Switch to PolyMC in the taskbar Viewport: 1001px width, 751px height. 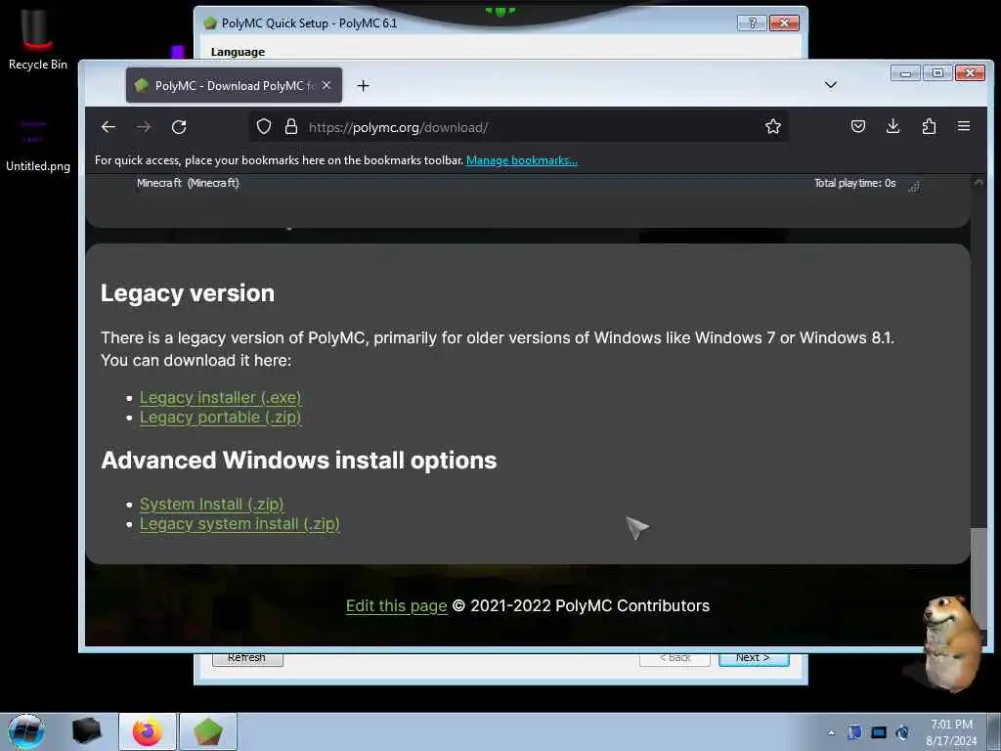(x=208, y=731)
